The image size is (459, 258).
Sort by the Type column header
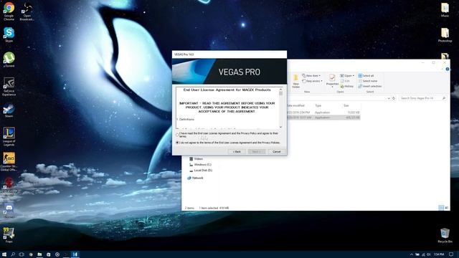pyautogui.click(x=318, y=105)
